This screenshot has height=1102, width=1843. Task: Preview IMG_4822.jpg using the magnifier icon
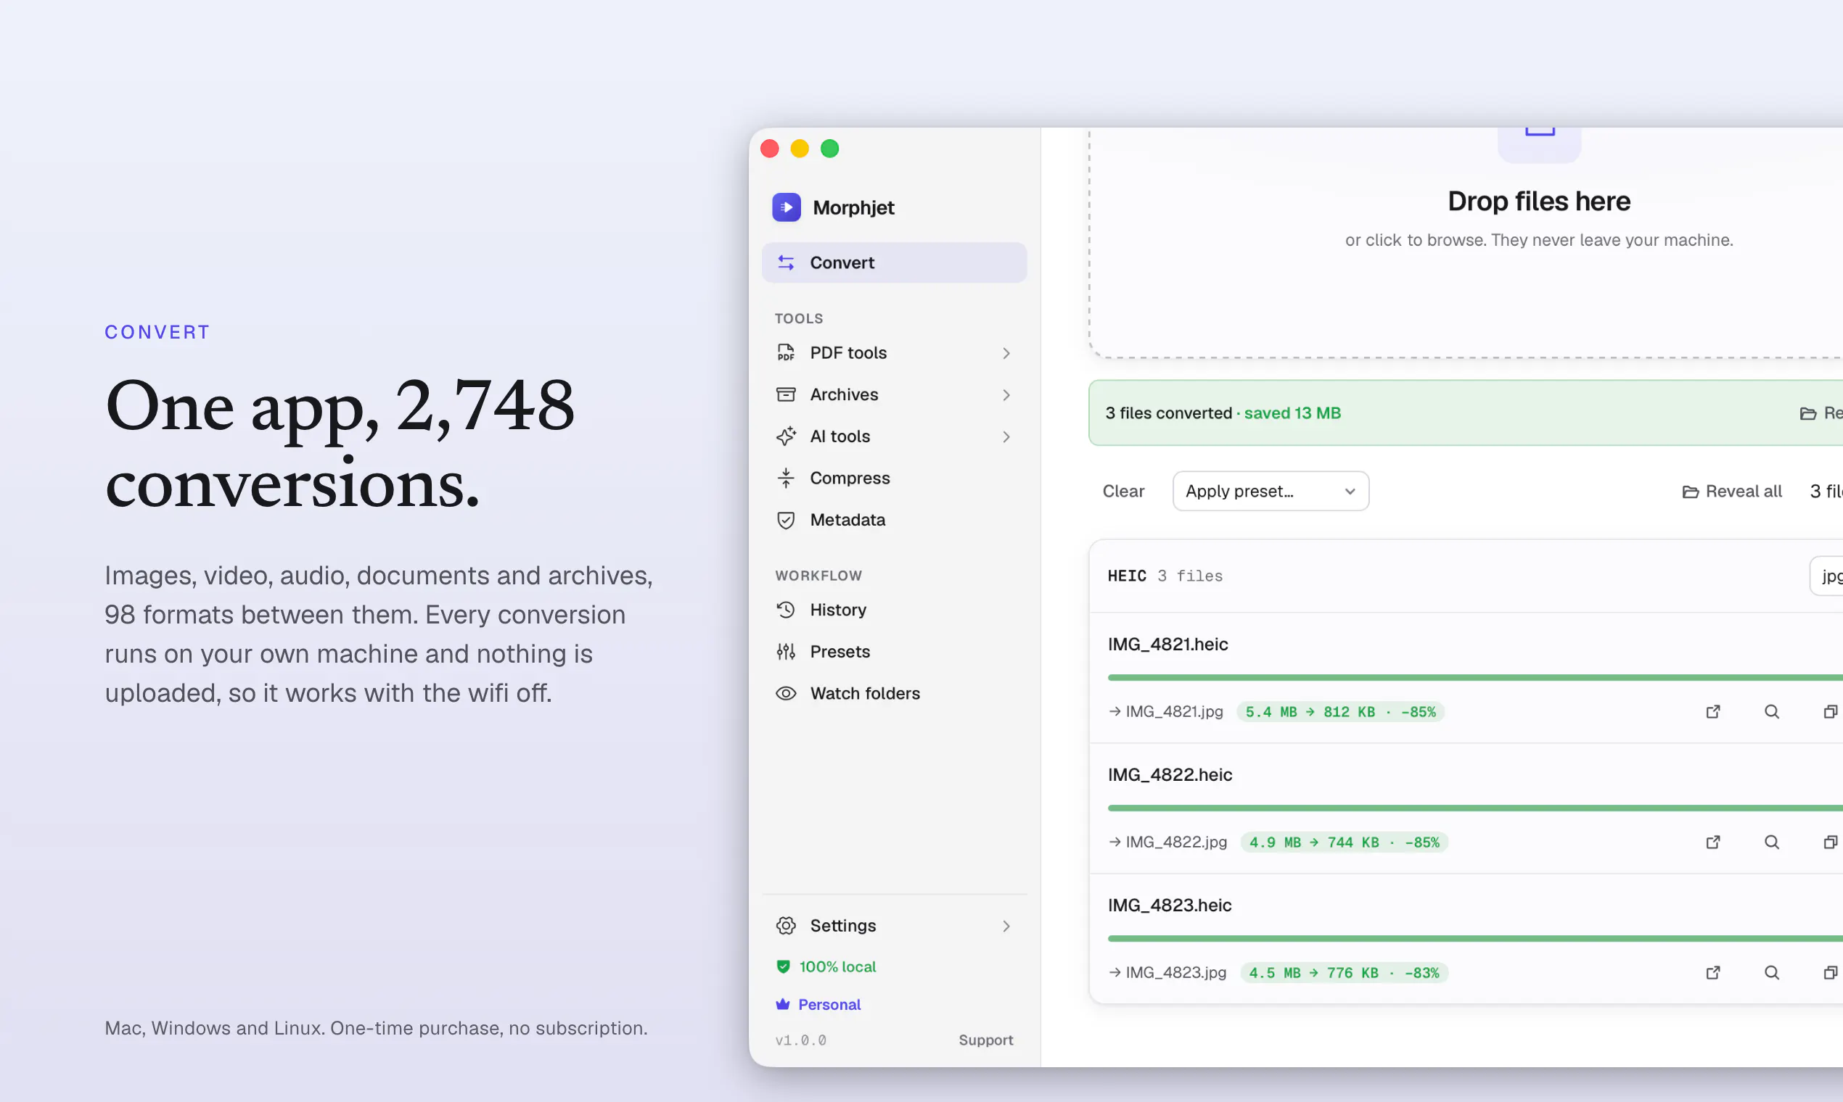click(x=1772, y=842)
